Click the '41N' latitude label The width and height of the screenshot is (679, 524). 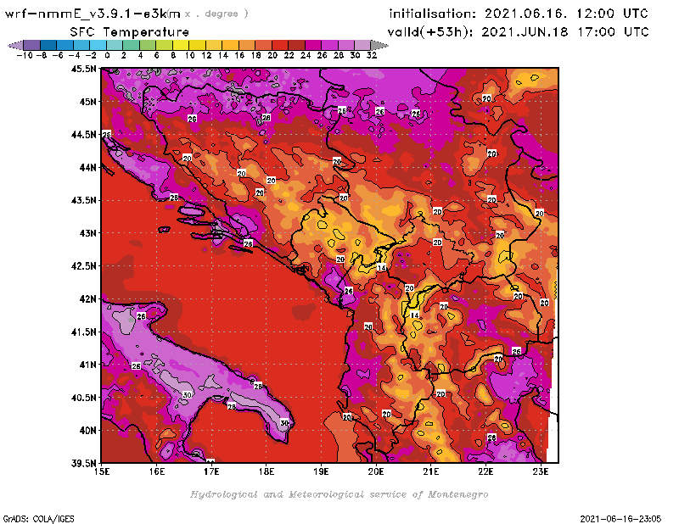[87, 365]
